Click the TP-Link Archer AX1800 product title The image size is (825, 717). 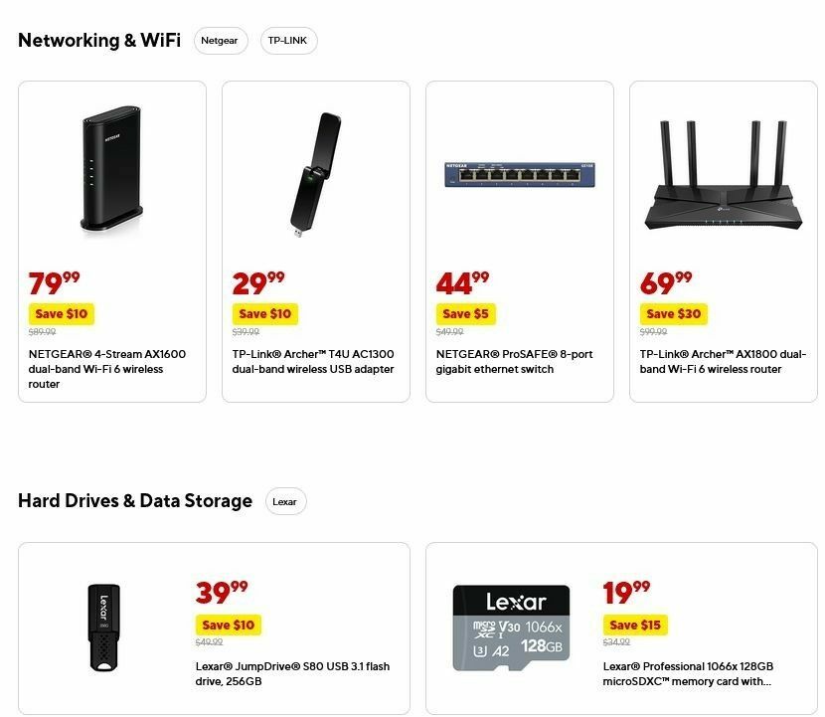point(723,361)
